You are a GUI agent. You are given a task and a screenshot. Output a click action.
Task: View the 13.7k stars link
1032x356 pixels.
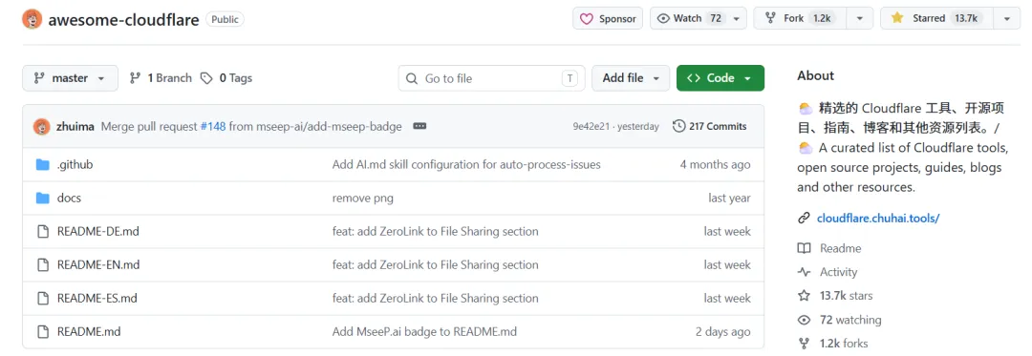point(846,296)
